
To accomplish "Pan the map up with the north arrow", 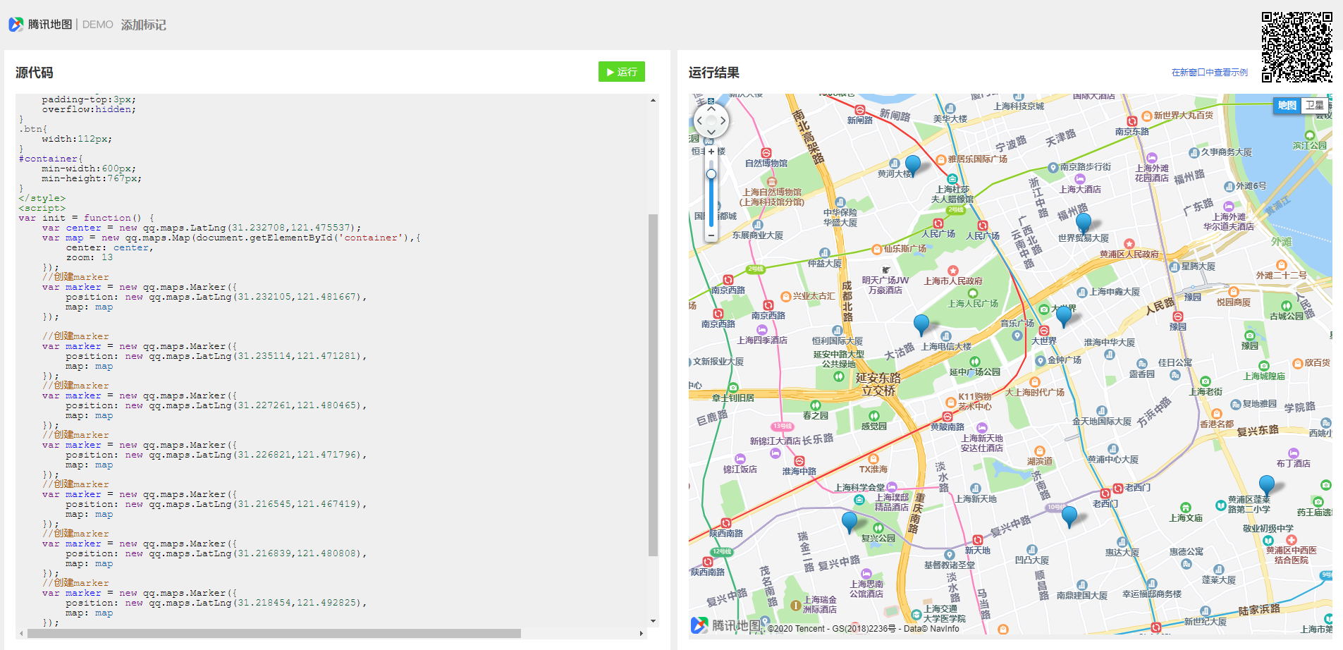I will (x=711, y=109).
